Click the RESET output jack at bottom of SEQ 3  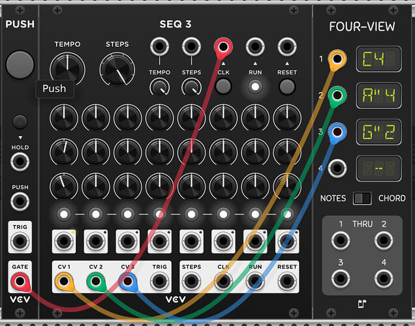tap(287, 281)
